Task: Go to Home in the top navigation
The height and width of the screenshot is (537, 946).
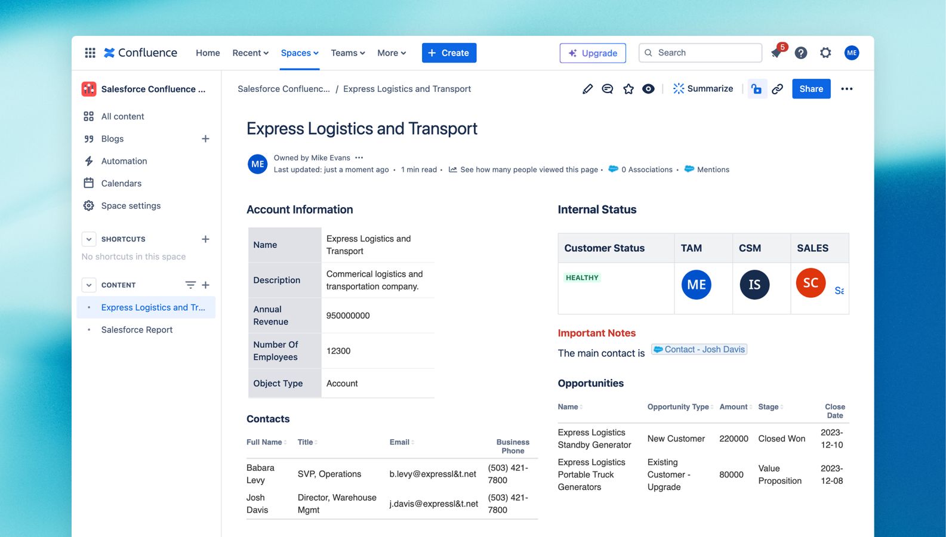Action: tap(208, 53)
